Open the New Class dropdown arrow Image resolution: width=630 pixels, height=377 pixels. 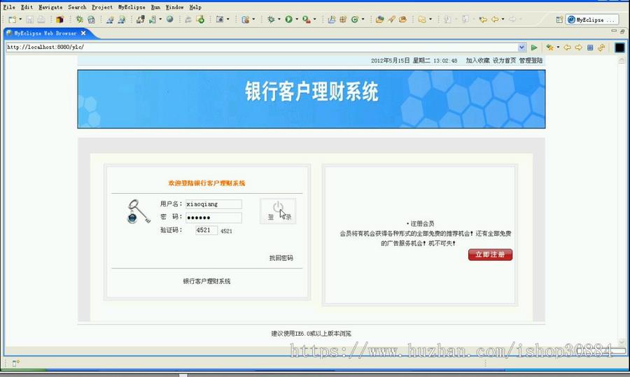point(363,20)
